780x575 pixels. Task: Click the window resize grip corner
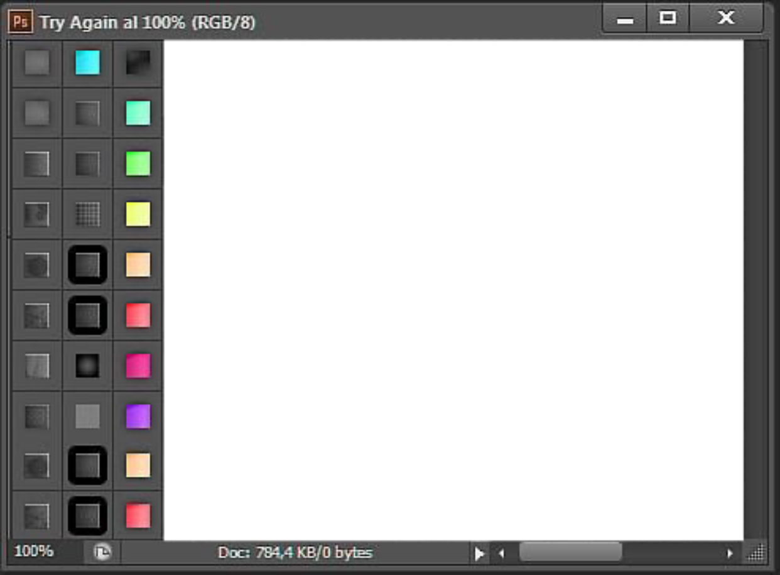click(757, 553)
